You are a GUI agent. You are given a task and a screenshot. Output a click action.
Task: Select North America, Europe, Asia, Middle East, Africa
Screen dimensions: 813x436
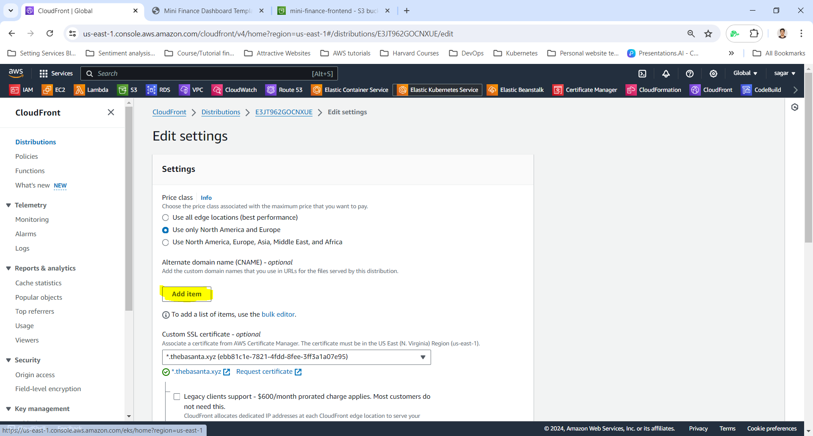pyautogui.click(x=166, y=242)
